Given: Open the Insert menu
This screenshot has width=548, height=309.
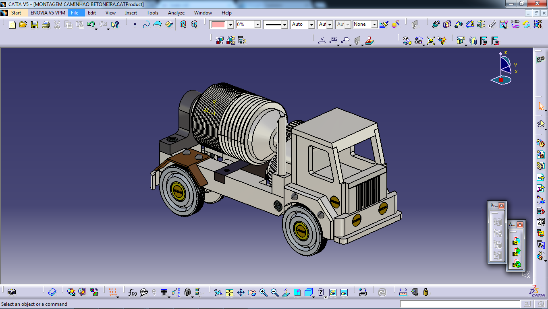Looking at the screenshot, I should tap(131, 13).
